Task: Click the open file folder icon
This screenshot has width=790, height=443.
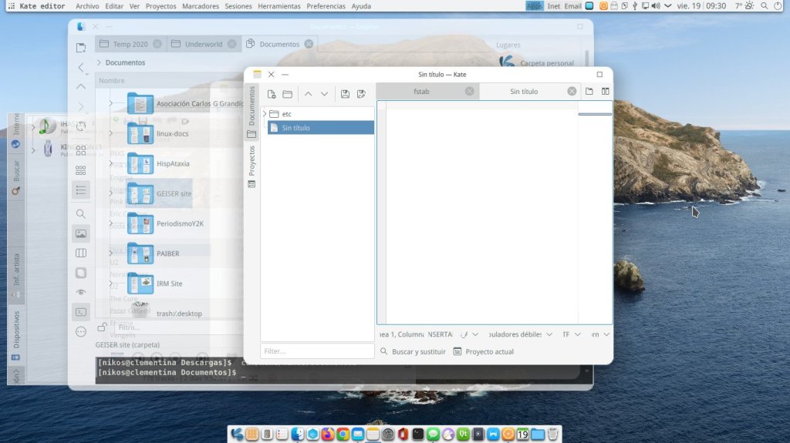Action: [288, 94]
